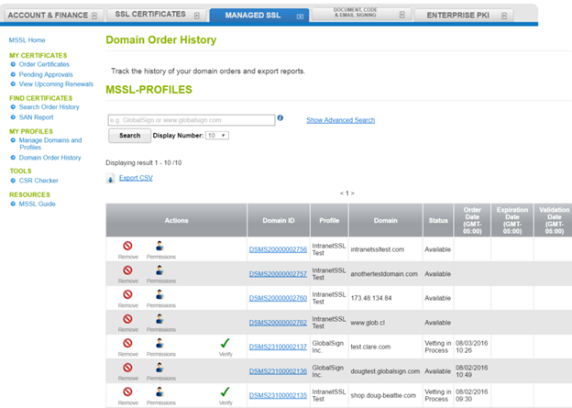
Task: Click Show Advanced Search link
Action: point(340,120)
